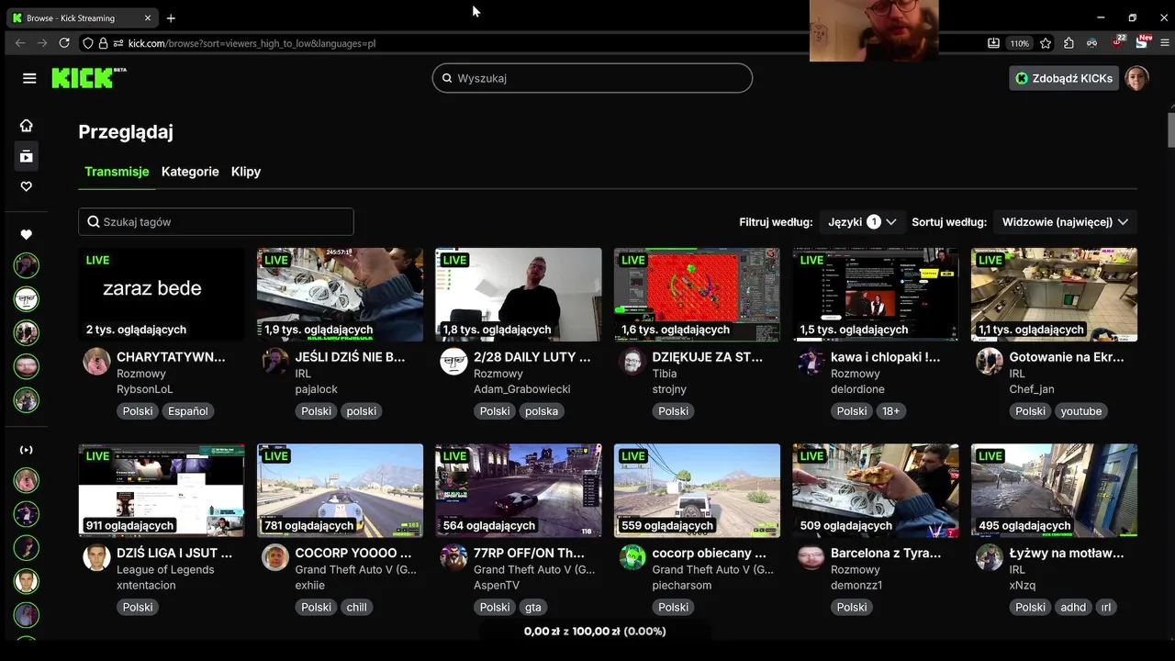Click the pajalock channel name
Viewport: 1175px width, 661px height.
[x=317, y=389]
